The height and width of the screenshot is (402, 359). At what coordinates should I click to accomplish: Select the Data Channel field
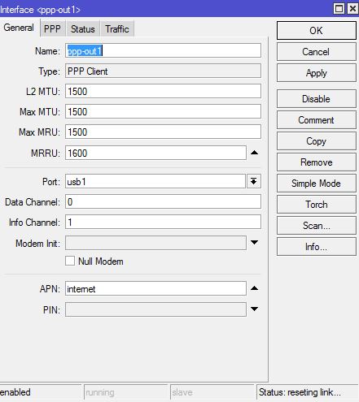click(x=163, y=201)
